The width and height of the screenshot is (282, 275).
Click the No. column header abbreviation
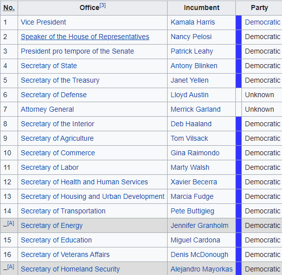tap(9, 8)
